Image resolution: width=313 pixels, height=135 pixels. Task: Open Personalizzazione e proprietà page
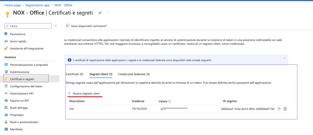coord(29,65)
